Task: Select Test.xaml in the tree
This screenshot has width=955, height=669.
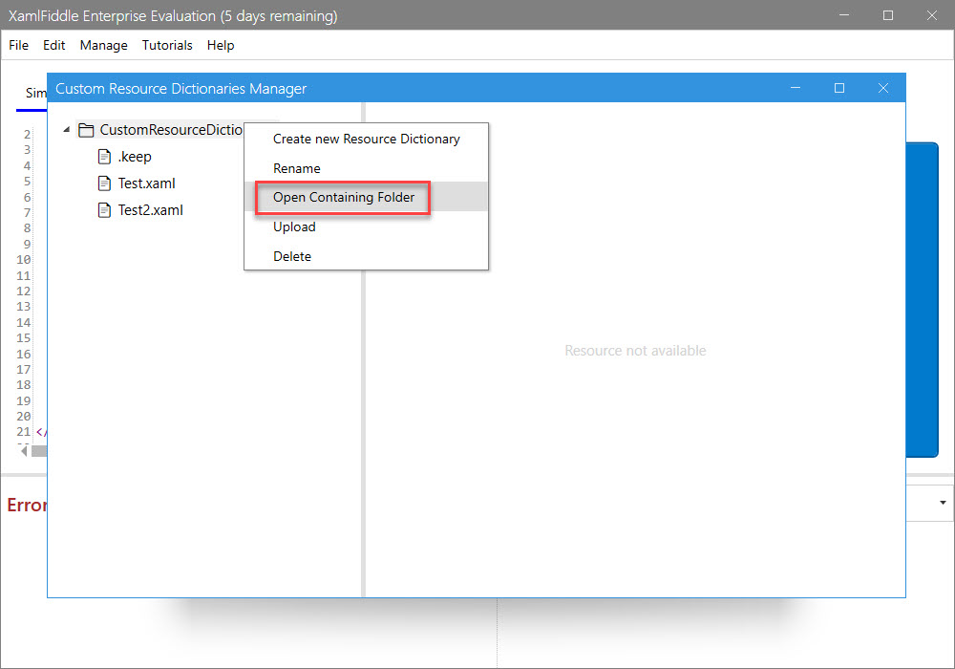Action: click(146, 183)
